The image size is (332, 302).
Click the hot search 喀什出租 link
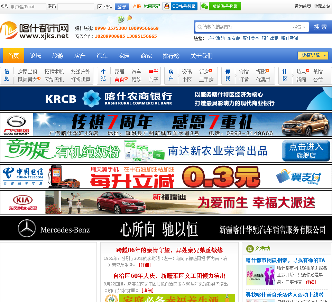click(270, 38)
